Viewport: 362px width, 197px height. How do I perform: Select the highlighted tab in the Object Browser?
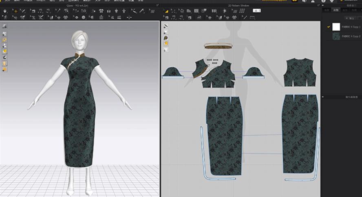coord(336,9)
